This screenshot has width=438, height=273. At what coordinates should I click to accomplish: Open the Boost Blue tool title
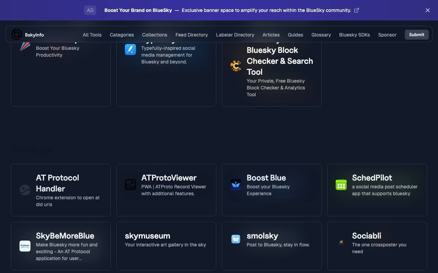(266, 178)
